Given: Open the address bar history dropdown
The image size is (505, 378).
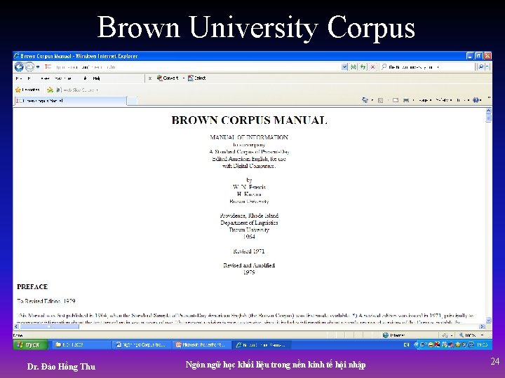Looking at the screenshot, I should click(x=344, y=67).
